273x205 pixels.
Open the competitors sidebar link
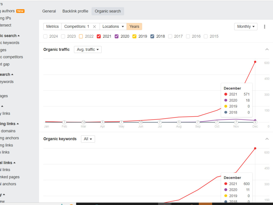11,57
